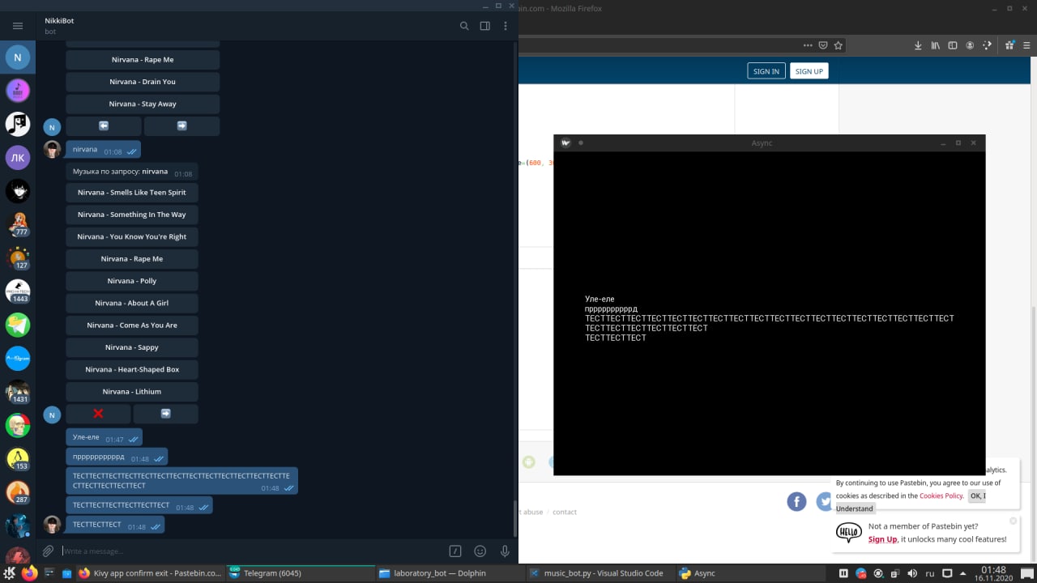Click left arrow button under Stay Away
This screenshot has width=1037, height=583.
(x=104, y=126)
